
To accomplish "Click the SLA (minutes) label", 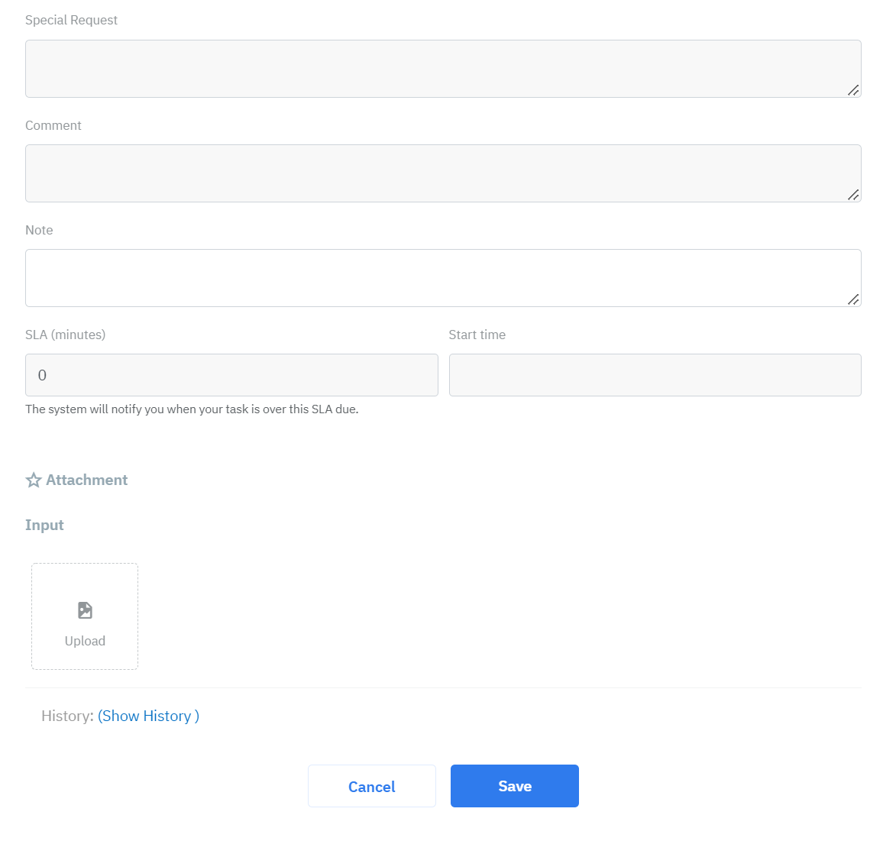I will coord(65,335).
